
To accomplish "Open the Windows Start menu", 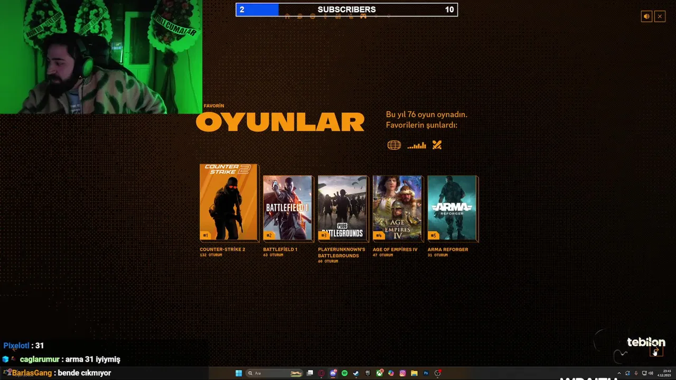I will pos(239,373).
